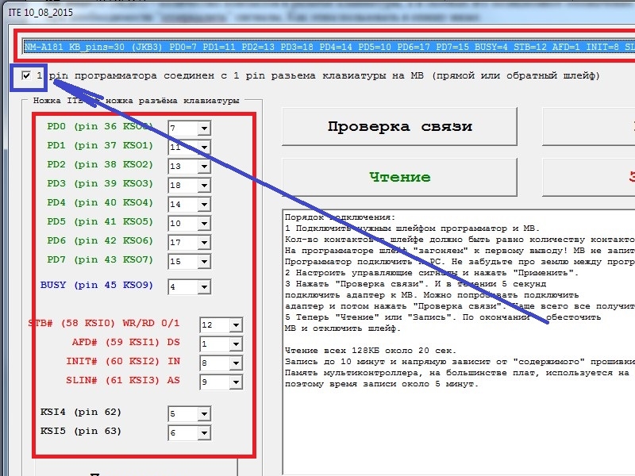
Task: Select the NM-A181 KB_pins=30 preset field
Action: pos(329,47)
